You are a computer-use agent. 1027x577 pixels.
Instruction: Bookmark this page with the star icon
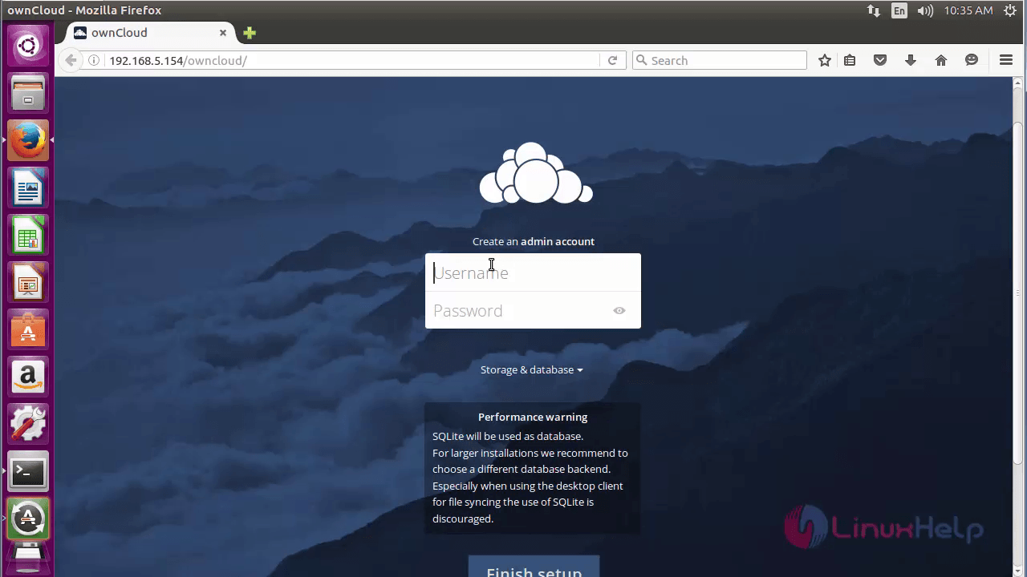[825, 60]
